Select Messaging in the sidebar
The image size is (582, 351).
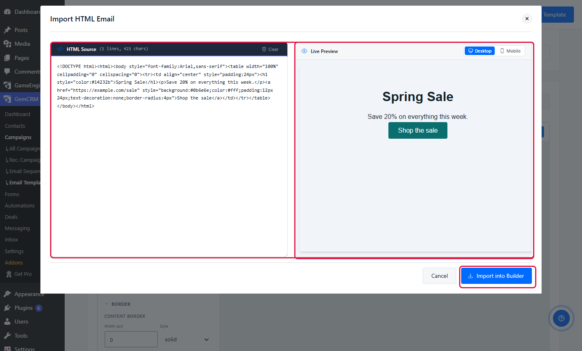17,228
